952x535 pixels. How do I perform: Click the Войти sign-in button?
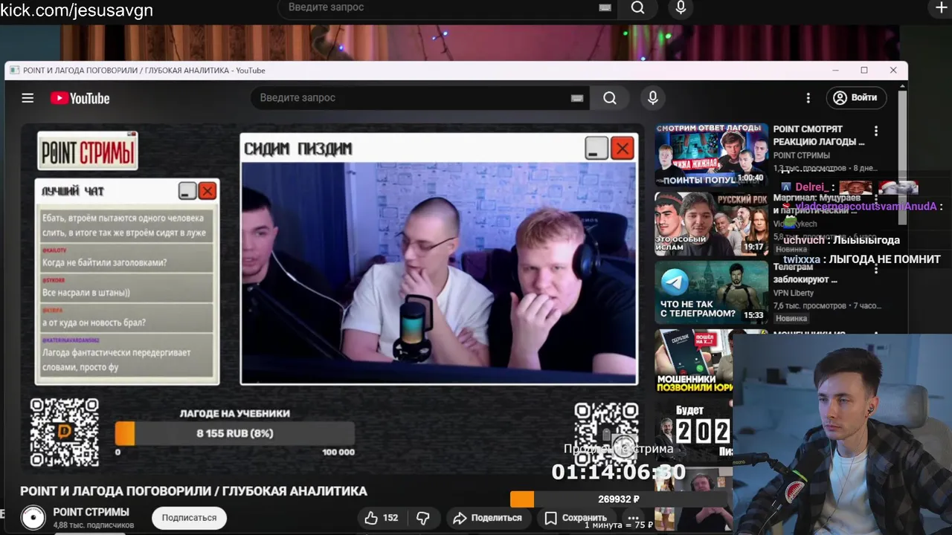click(856, 97)
